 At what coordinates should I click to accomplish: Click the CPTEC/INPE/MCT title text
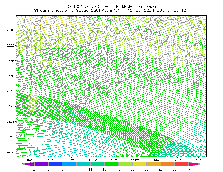[x=84, y=6]
